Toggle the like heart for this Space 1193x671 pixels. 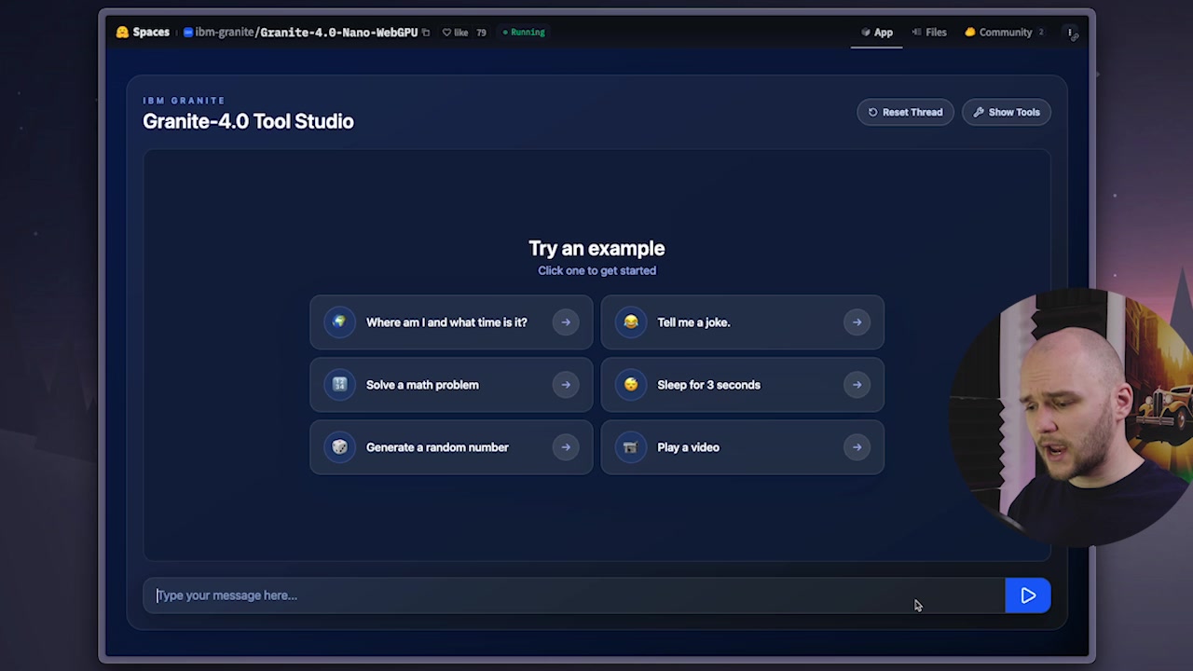pyautogui.click(x=456, y=32)
